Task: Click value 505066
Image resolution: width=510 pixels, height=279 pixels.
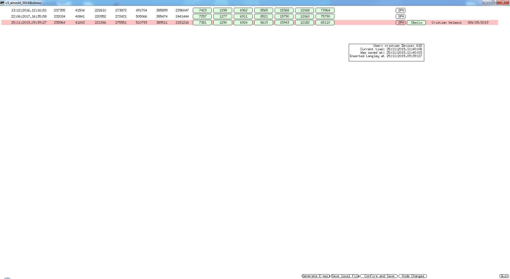Action: [141, 16]
